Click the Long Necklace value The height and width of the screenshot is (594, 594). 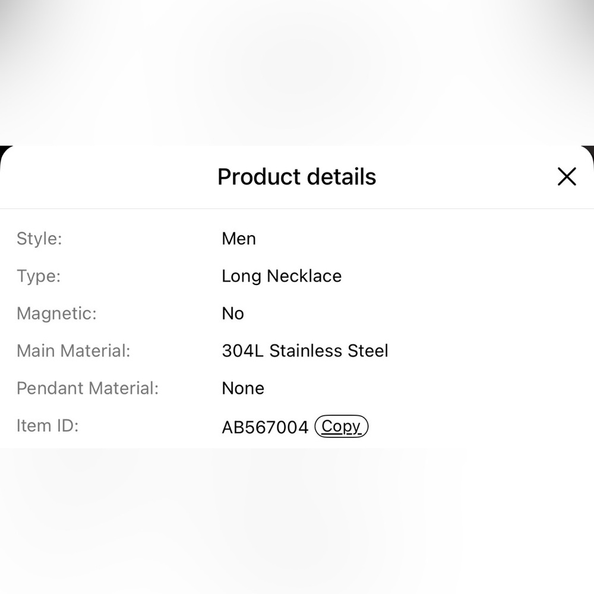[x=282, y=276]
